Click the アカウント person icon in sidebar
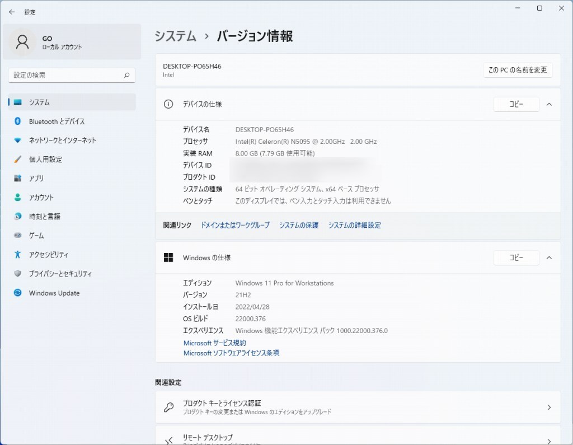This screenshot has width=573, height=445. click(17, 197)
